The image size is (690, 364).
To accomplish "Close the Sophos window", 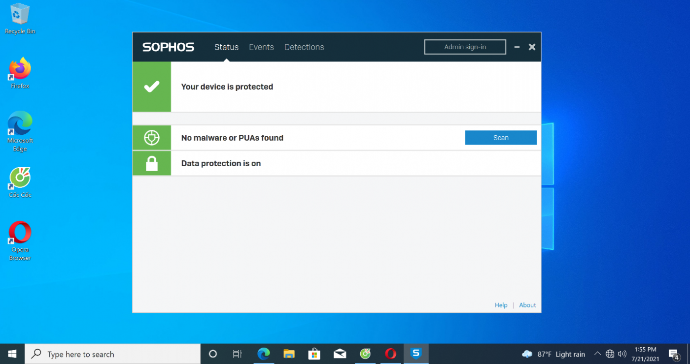I will (x=532, y=47).
